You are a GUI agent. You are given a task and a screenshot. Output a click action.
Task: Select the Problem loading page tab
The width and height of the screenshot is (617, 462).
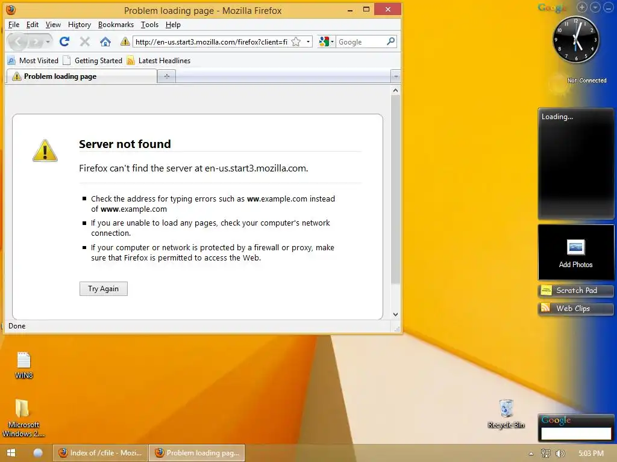tap(81, 76)
